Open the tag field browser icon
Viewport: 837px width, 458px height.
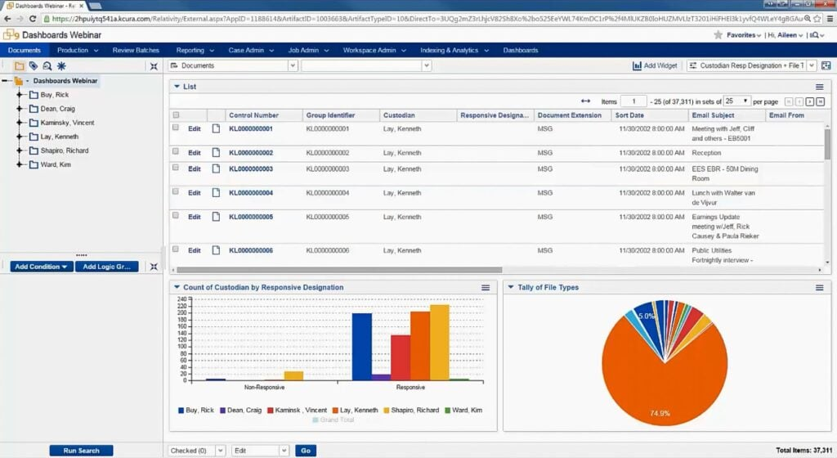click(33, 66)
